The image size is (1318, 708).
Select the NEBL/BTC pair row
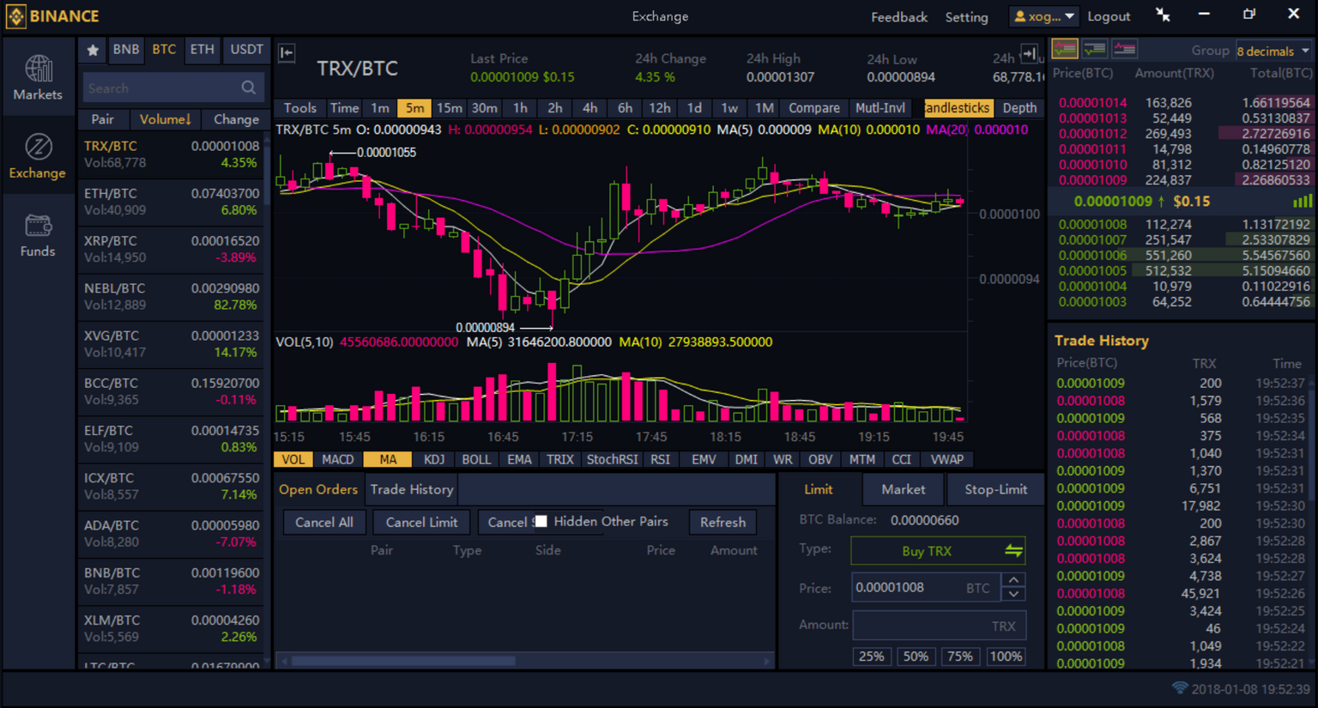(x=172, y=296)
